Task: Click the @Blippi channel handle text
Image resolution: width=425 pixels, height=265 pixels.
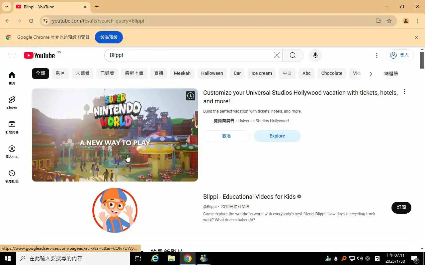Action: 210,207
